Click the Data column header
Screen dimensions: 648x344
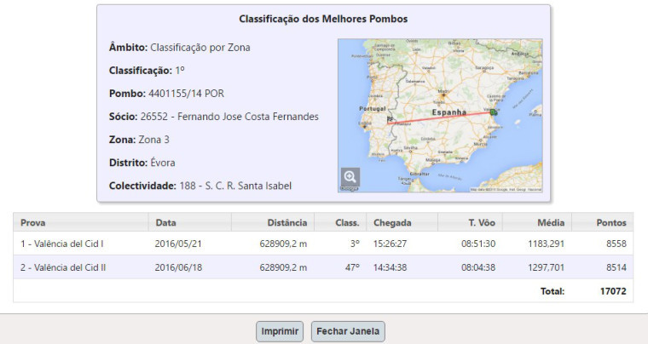click(165, 223)
